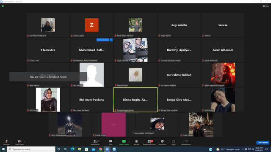Open the volume icon in the tray
The image size is (271, 152).
pyautogui.click(x=253, y=149)
